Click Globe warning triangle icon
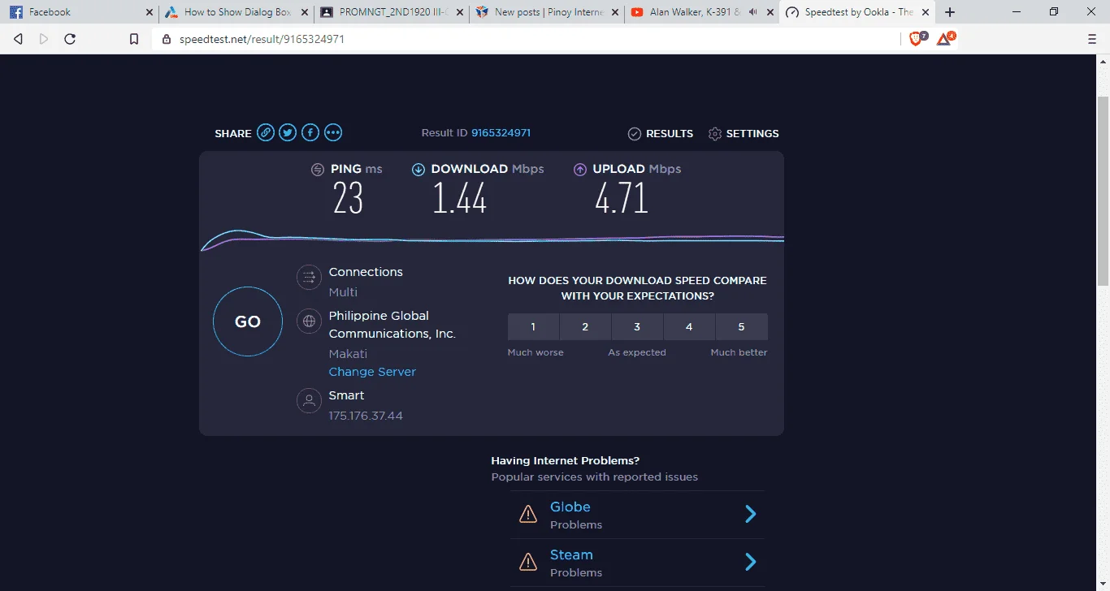 coord(528,514)
